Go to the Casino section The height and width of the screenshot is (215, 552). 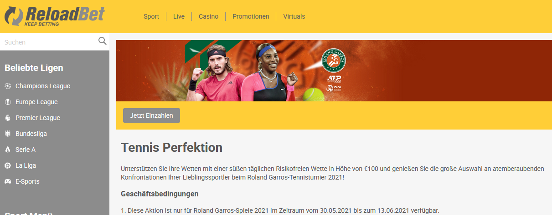[x=208, y=16]
